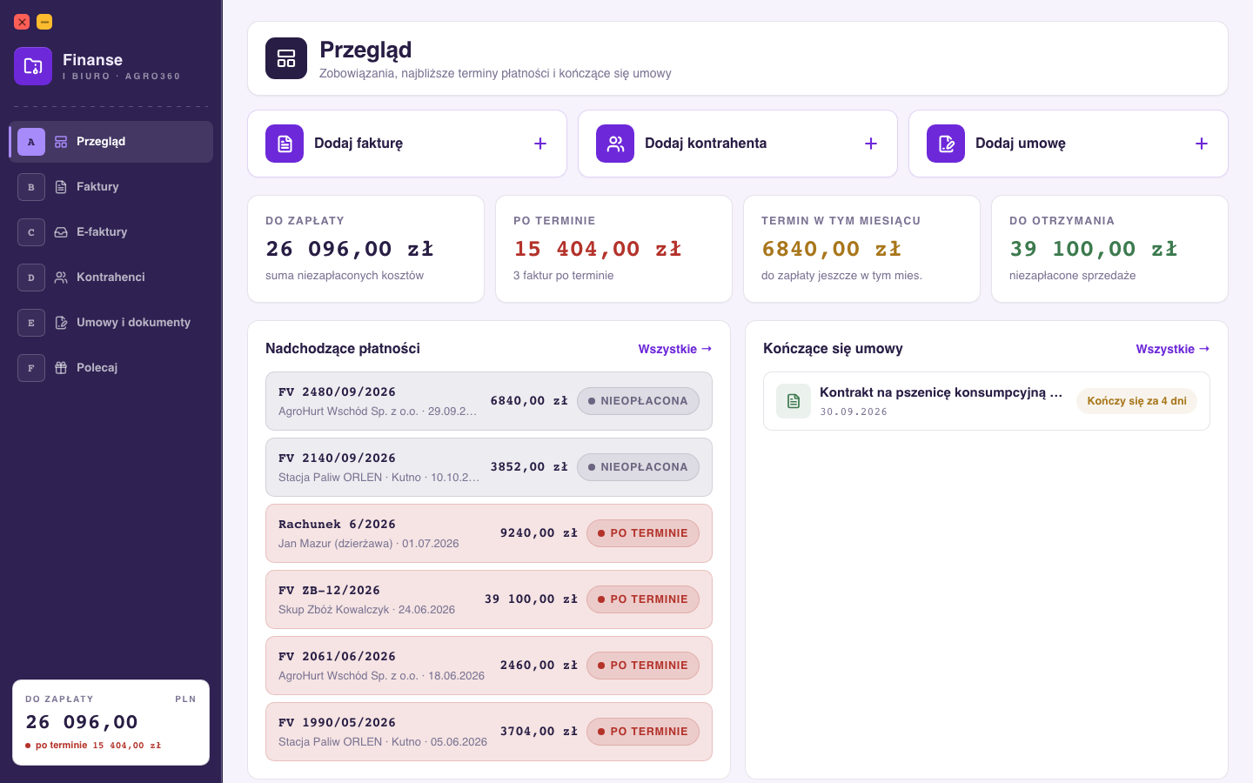Click the document icon beside Kontrakt na pszenicę
The width and height of the screenshot is (1253, 783).
tap(794, 401)
